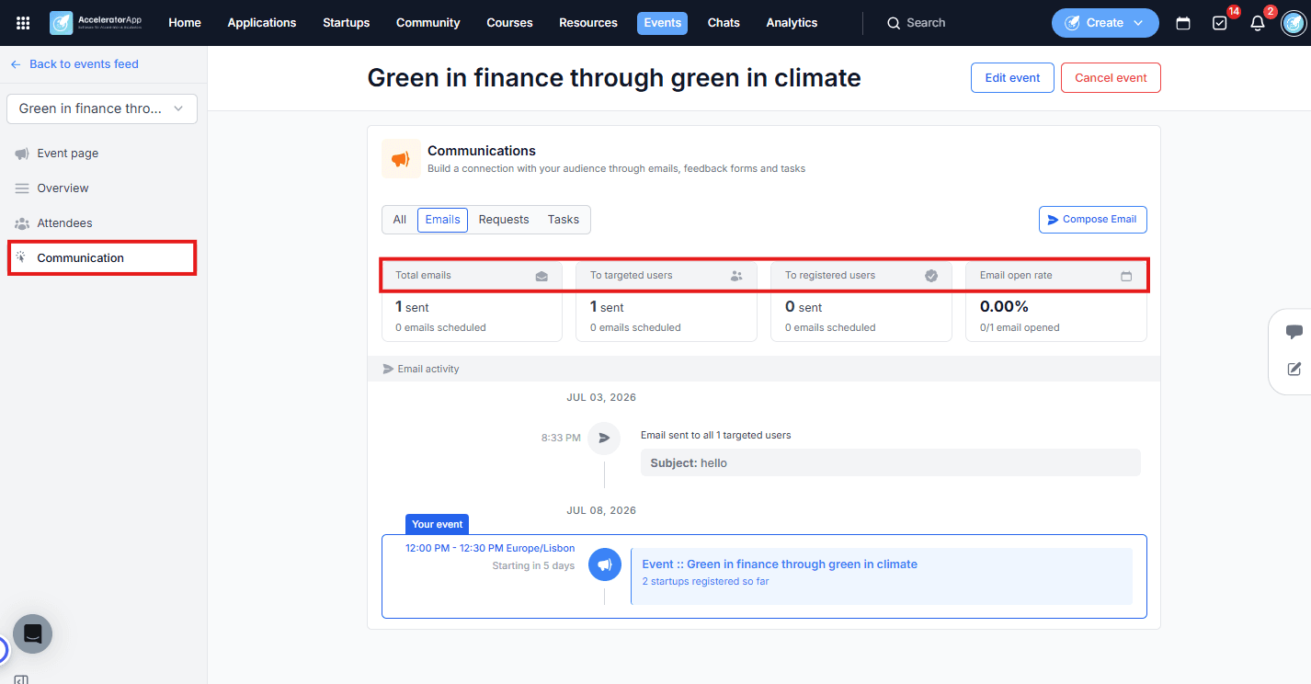Open tasks checklist icon with 14 badge
This screenshot has width=1311, height=684.
[1220, 23]
